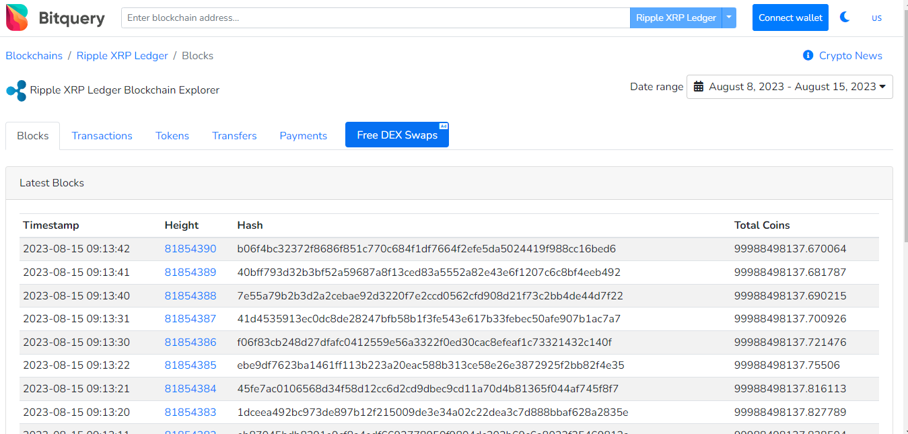Open block height 81854388
Viewport: 908px width, 434px height.
pyautogui.click(x=190, y=296)
